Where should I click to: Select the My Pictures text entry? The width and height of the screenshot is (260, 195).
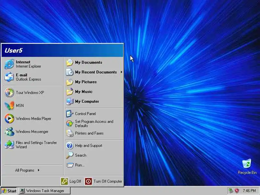(x=86, y=82)
